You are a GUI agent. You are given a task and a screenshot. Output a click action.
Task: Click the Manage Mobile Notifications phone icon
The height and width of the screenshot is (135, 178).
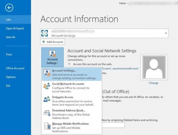(x=47, y=126)
